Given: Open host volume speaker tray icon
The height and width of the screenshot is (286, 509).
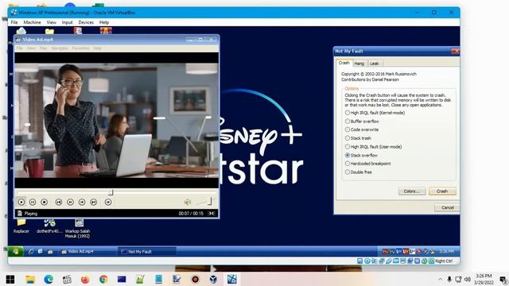Looking at the screenshot, I should point(468,279).
